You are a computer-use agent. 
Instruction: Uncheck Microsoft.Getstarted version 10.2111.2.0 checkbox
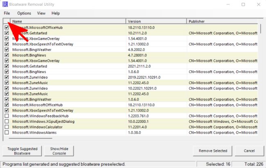7,33
